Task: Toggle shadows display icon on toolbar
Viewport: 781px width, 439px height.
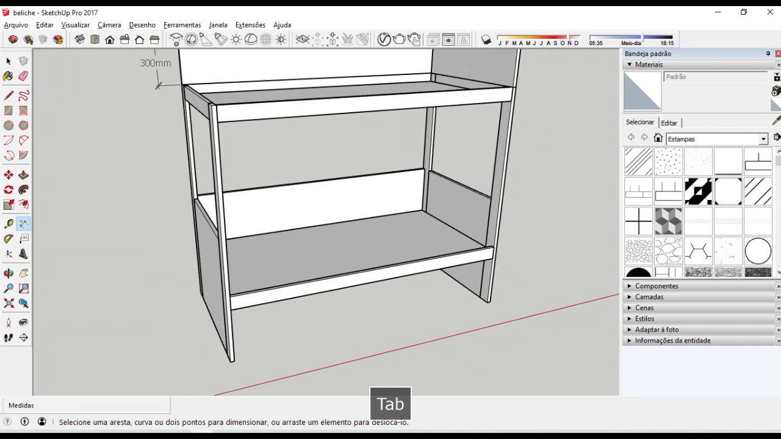Action: point(486,40)
